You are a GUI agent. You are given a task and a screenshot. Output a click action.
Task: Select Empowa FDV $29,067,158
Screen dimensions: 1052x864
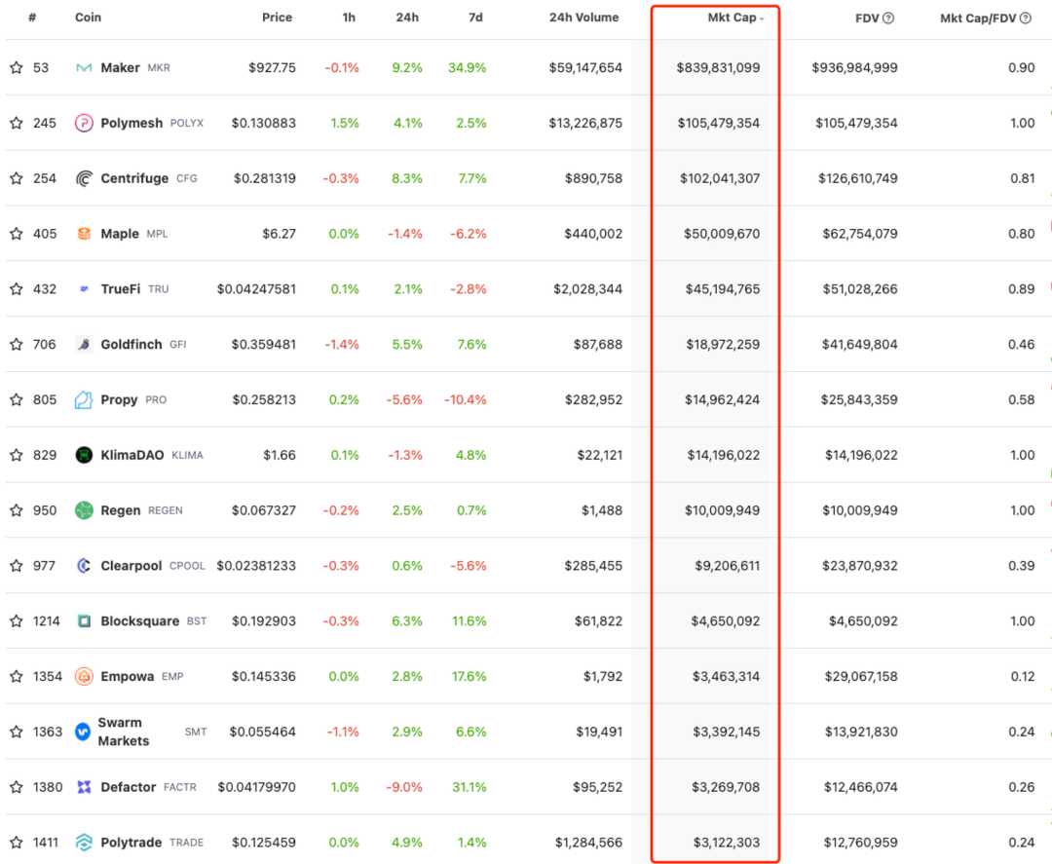pyautogui.click(x=861, y=677)
